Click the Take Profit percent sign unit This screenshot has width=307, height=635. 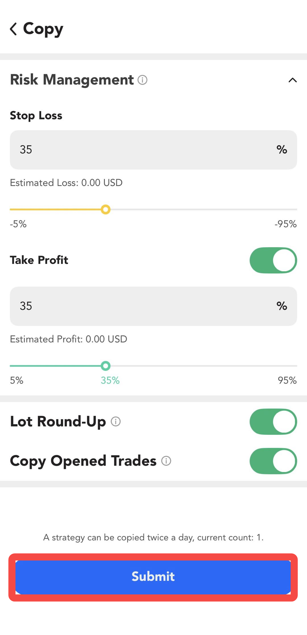point(282,306)
